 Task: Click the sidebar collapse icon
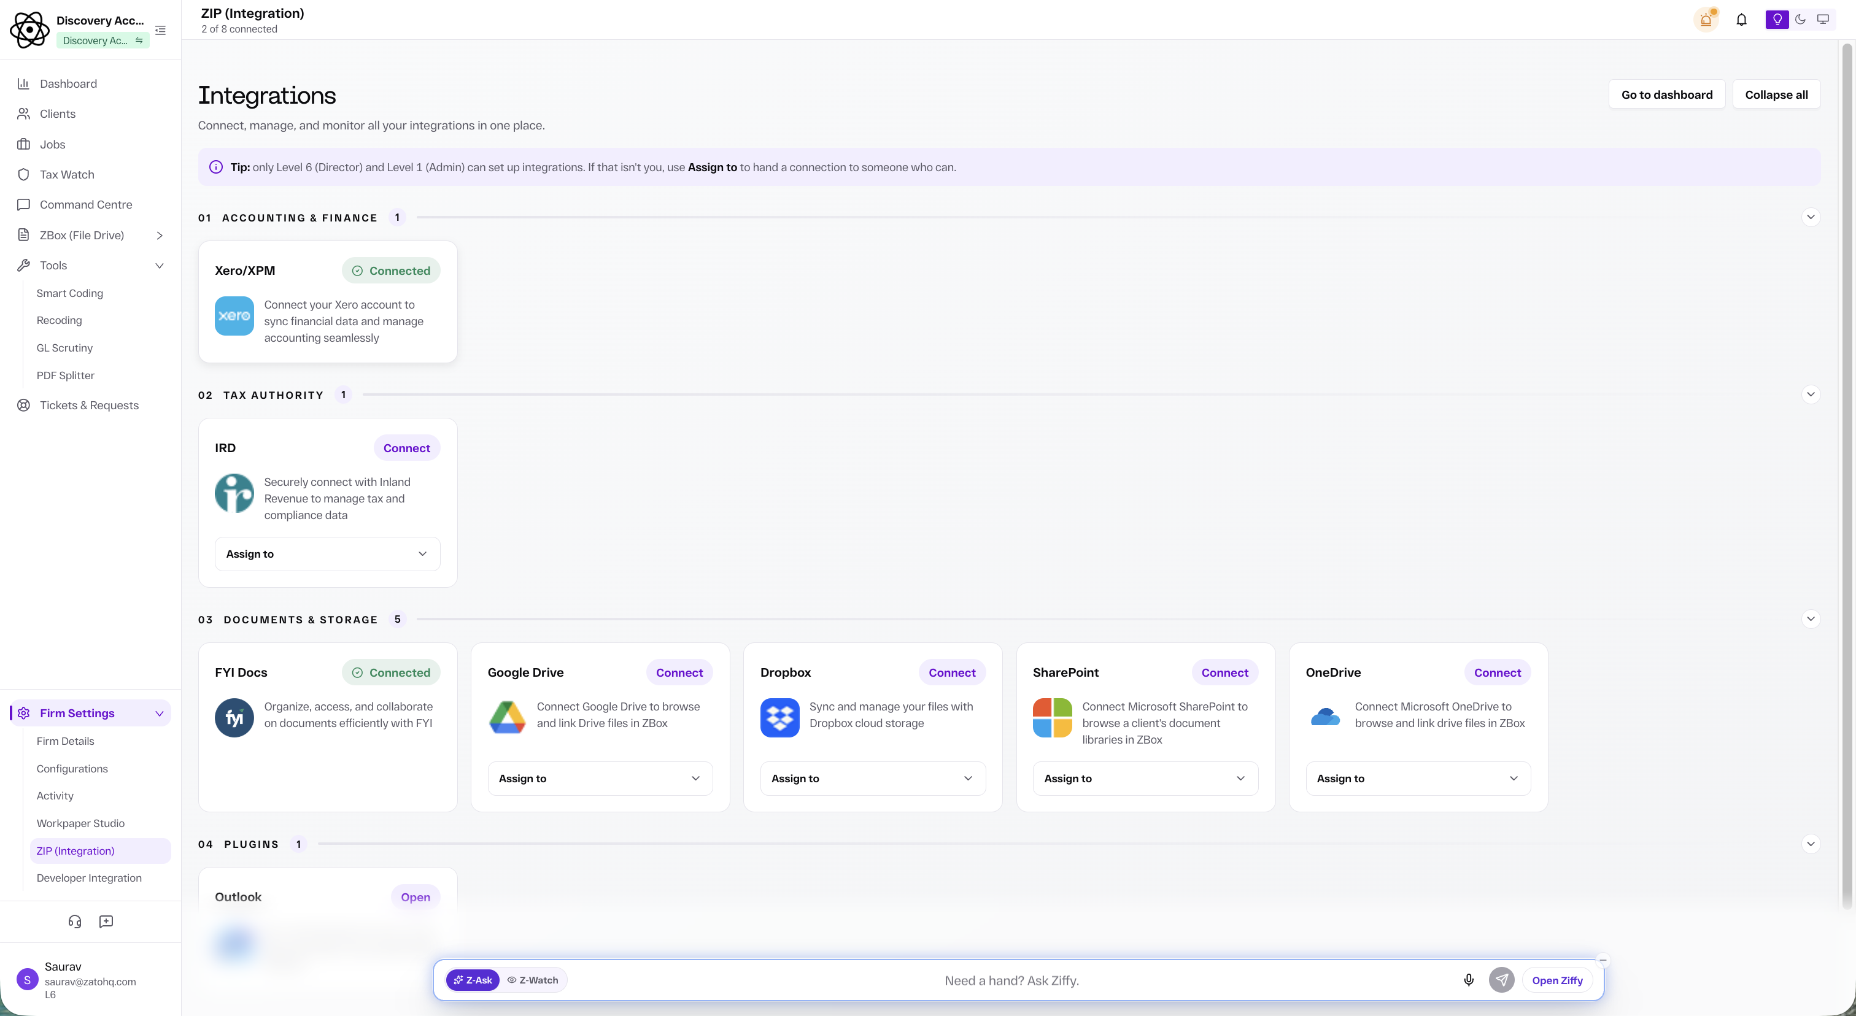(x=160, y=30)
